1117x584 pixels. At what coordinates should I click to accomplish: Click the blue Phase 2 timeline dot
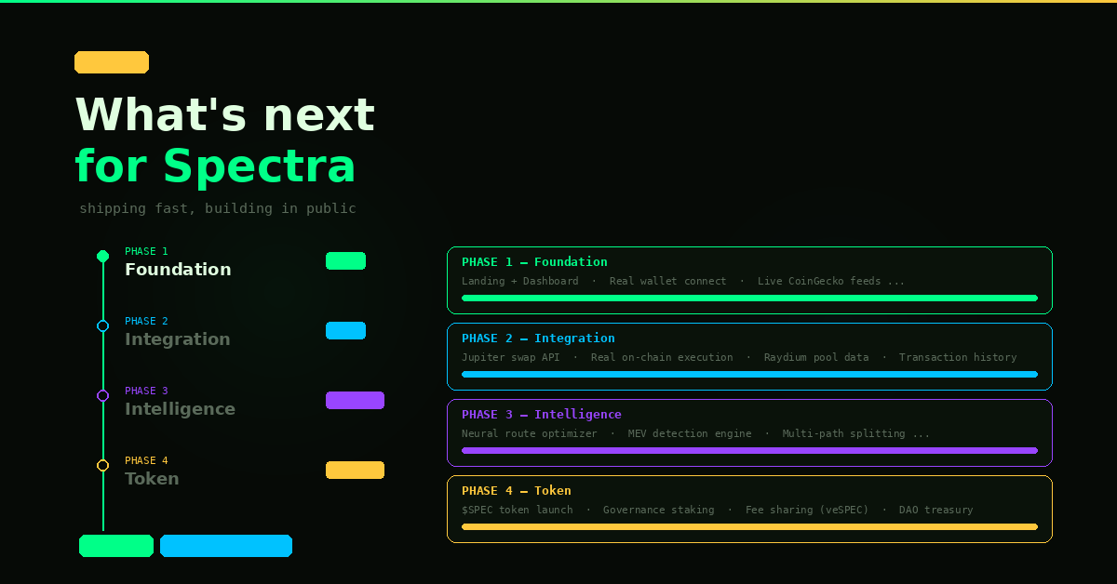(x=102, y=326)
